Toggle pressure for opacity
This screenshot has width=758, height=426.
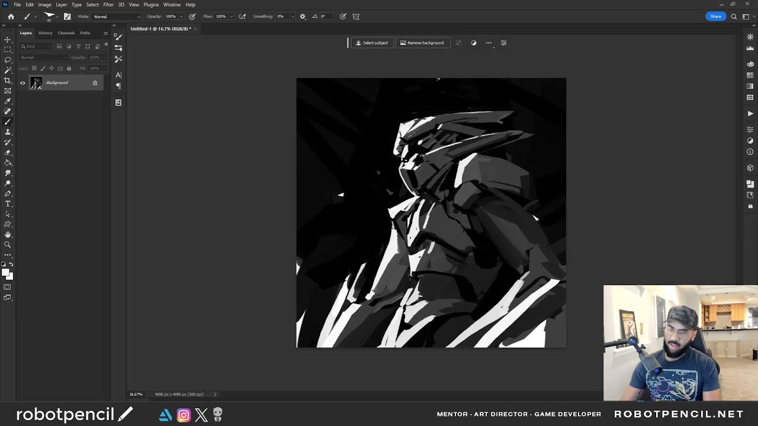click(192, 17)
